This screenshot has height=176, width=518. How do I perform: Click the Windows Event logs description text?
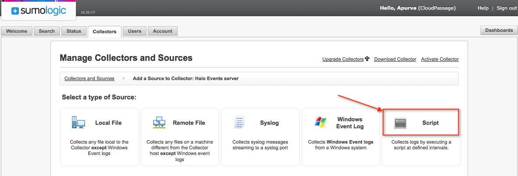pyautogui.click(x=341, y=144)
